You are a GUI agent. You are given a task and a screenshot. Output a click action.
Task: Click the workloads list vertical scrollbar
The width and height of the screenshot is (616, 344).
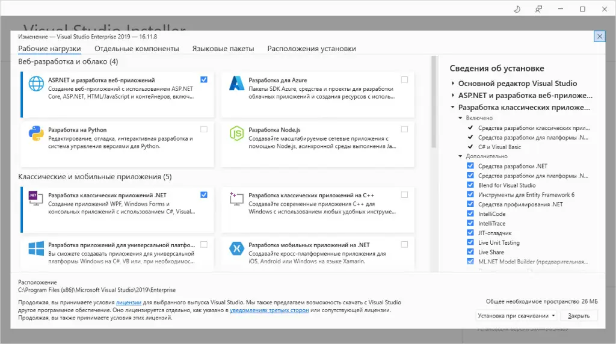pyautogui.click(x=434, y=102)
